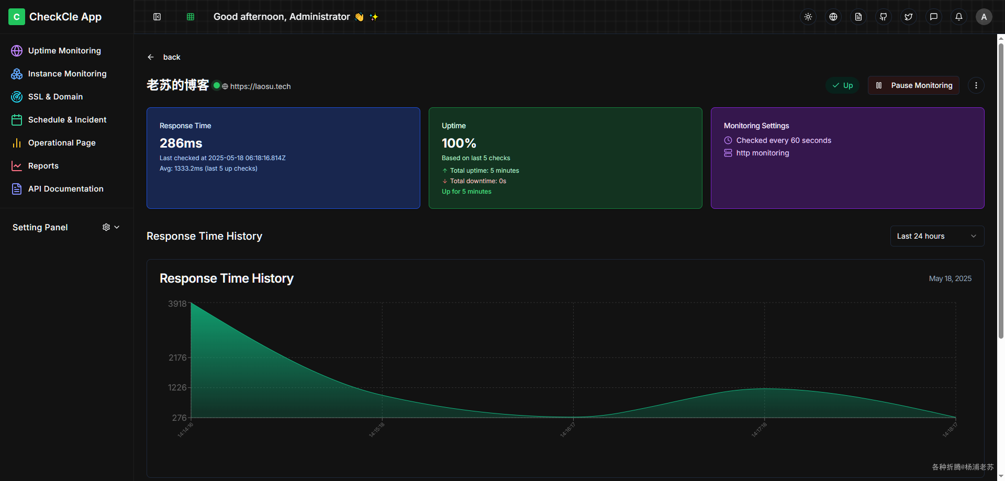Screen dimensions: 1005x481
Task: Click the 2176 y-axis label
Action: pyautogui.click(x=177, y=357)
